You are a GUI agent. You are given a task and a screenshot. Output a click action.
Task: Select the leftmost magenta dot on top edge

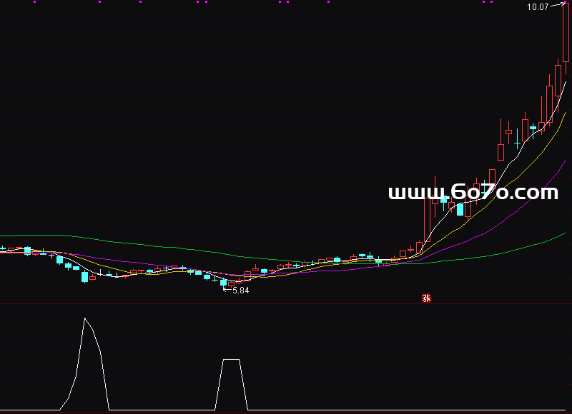coord(14,2)
